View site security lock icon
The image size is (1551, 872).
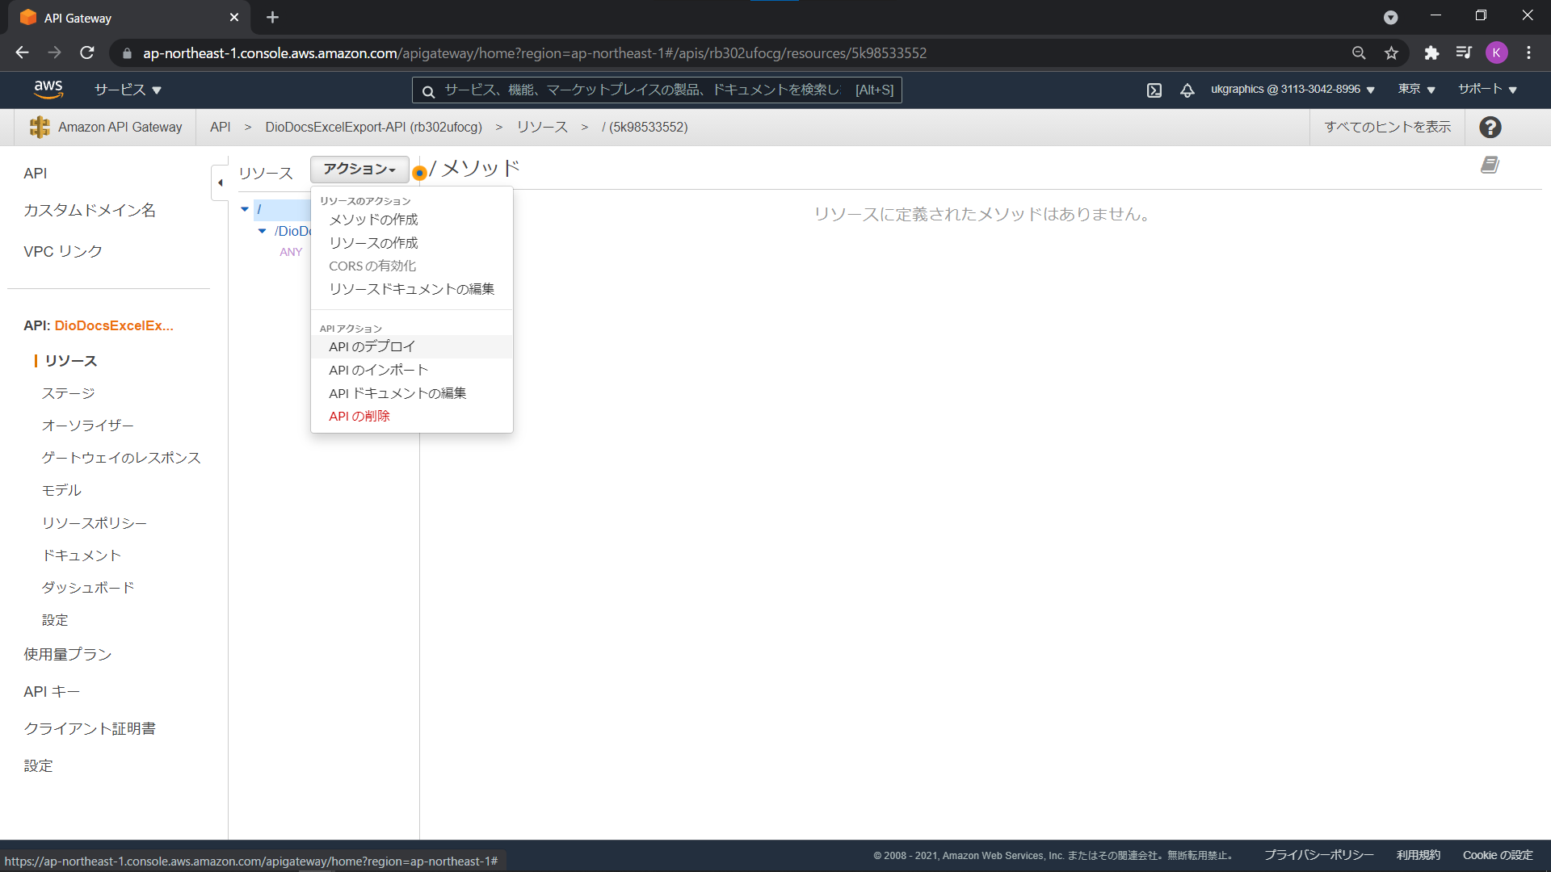click(x=127, y=53)
